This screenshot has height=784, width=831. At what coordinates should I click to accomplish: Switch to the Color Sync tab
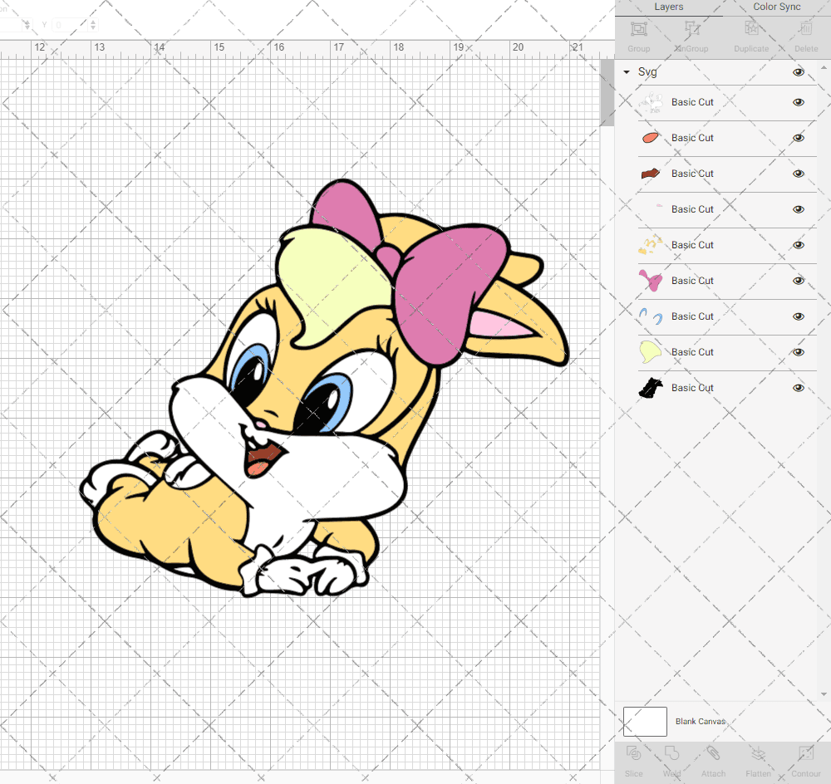click(776, 7)
